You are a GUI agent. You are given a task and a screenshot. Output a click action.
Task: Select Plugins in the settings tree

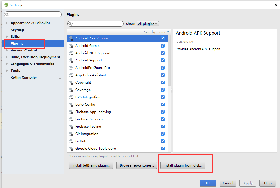(33, 43)
